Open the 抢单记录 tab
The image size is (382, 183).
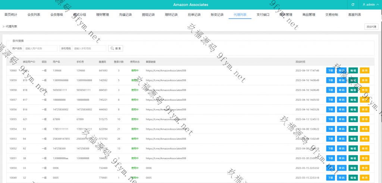point(194,15)
